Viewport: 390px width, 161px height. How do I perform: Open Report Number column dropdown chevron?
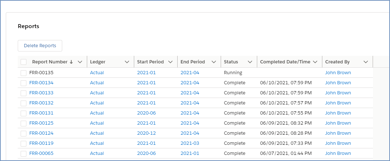coord(80,62)
